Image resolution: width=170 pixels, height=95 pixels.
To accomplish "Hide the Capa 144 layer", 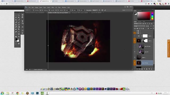I will point(135,52).
